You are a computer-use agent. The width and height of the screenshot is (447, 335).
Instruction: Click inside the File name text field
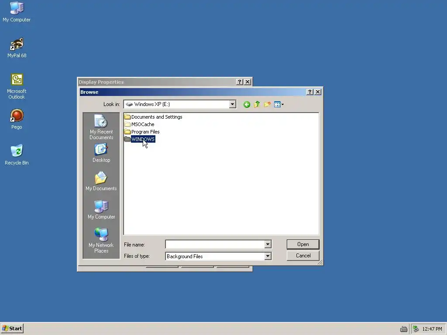click(215, 244)
